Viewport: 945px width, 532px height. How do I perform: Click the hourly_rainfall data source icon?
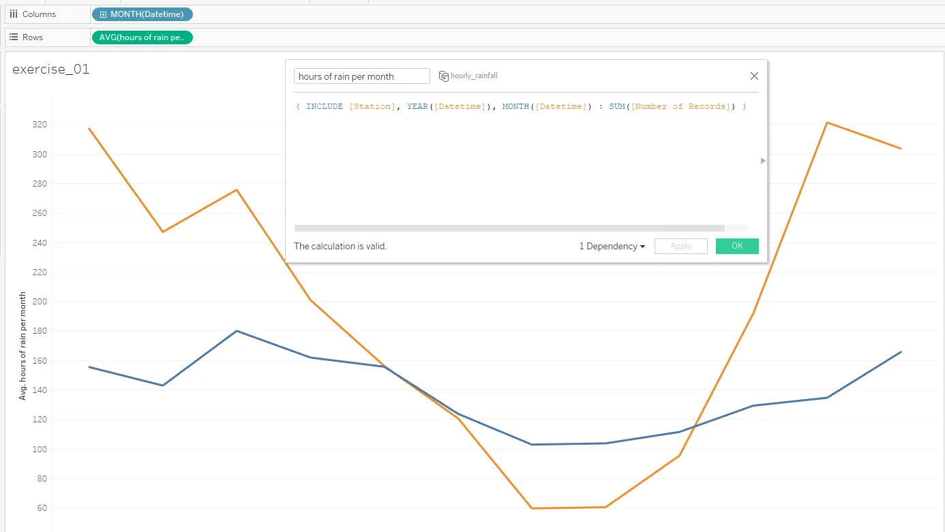click(x=443, y=76)
